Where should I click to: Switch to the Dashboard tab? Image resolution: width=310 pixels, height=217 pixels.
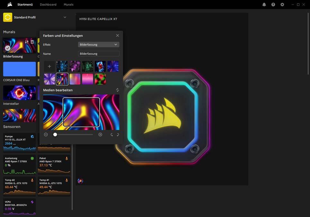click(48, 5)
